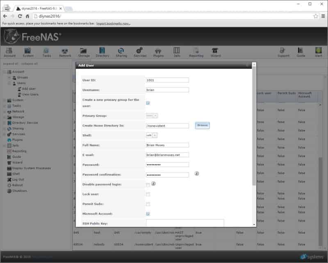Open the Jails toolbar icon
Screen dimensions: 328x263
[177, 52]
